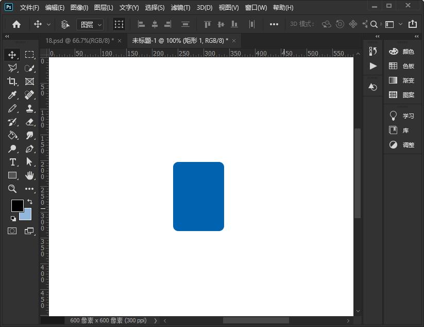Image resolution: width=424 pixels, height=327 pixels.
Task: Select the Eraser tool
Action: click(29, 122)
